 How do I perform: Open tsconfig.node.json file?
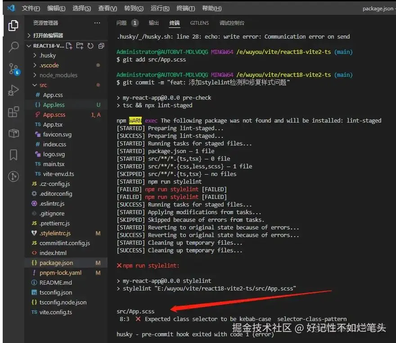[66, 303]
